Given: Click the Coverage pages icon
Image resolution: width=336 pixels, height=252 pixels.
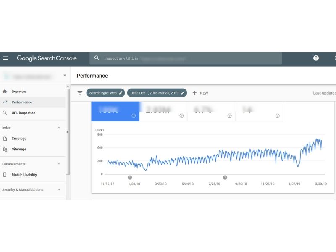Looking at the screenshot, I should coord(5,139).
